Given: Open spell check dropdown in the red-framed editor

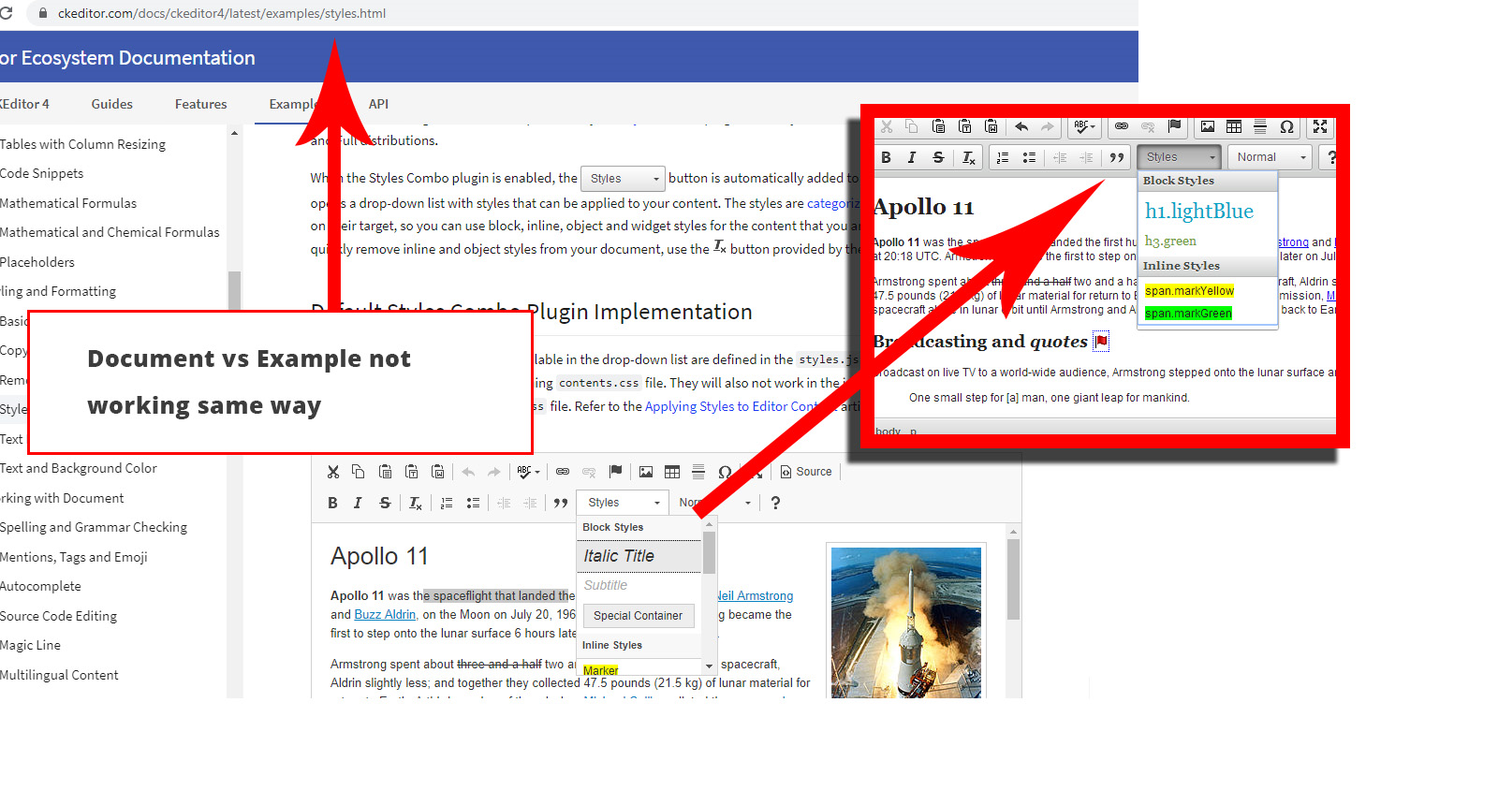Looking at the screenshot, I should (1084, 126).
